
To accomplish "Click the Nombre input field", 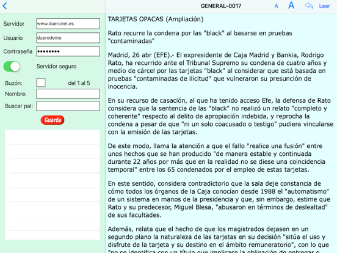I will point(68,94).
